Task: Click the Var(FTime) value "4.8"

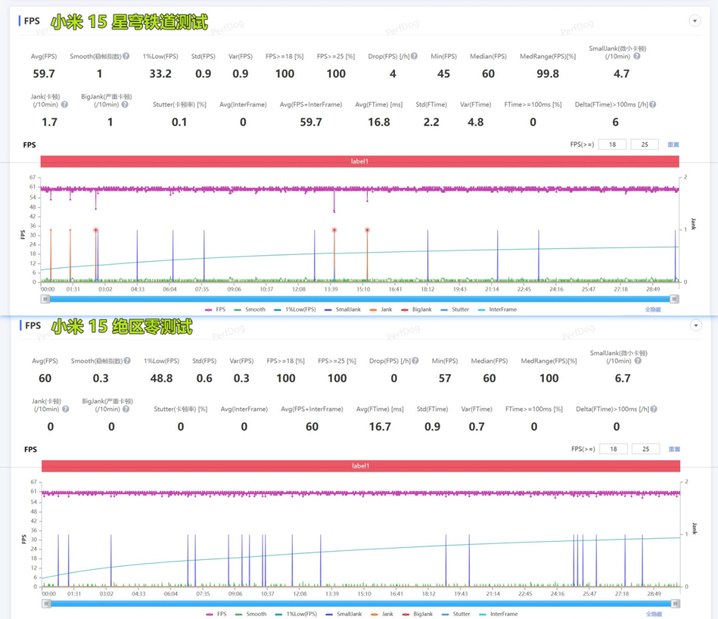Action: (x=476, y=122)
